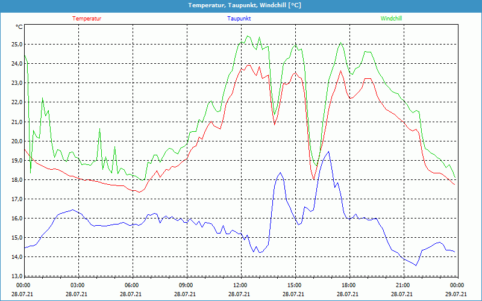
Task: Click the 09:00 time axis label
Action: [x=186, y=285]
